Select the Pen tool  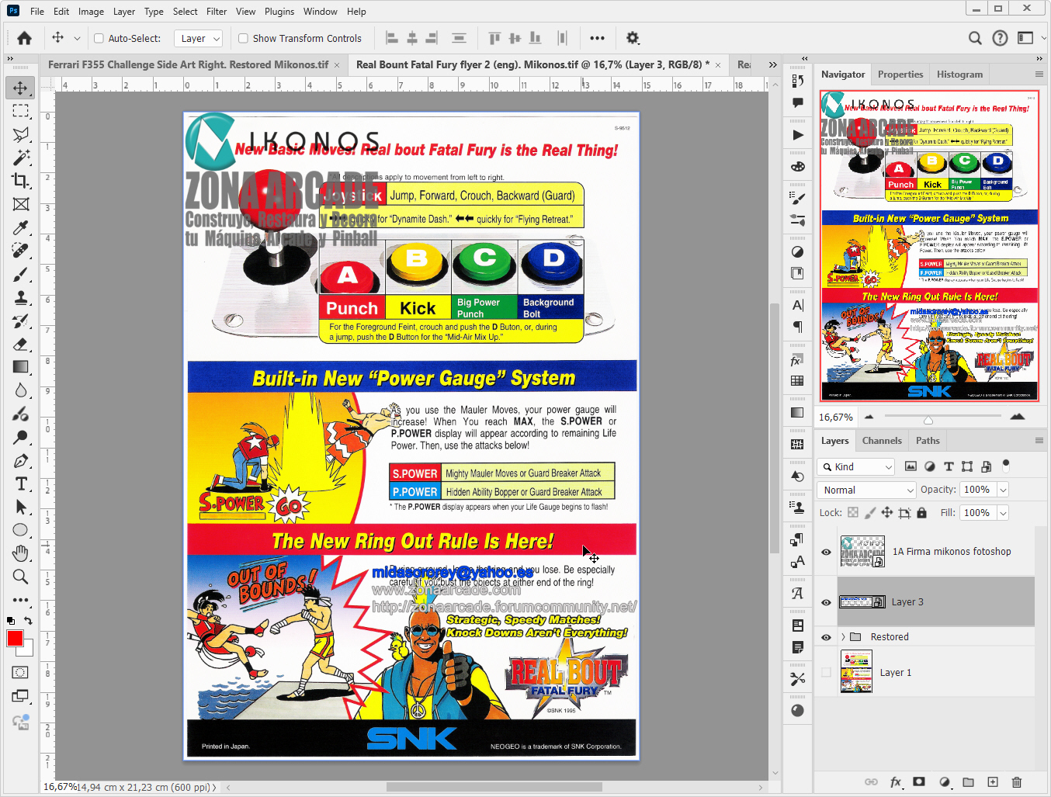(21, 460)
